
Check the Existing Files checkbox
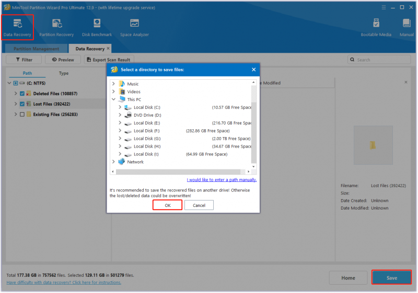pos(22,114)
